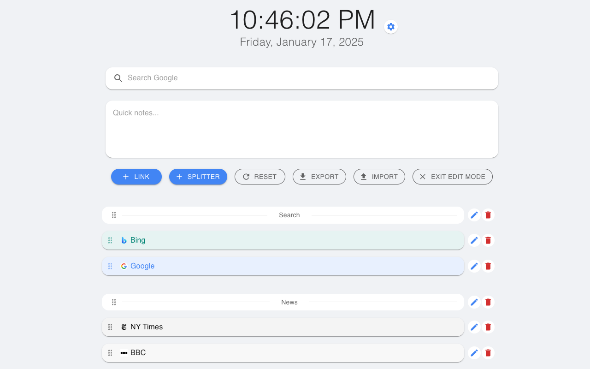Click the drag handle of the NY Times row
The image size is (590, 369).
point(110,327)
